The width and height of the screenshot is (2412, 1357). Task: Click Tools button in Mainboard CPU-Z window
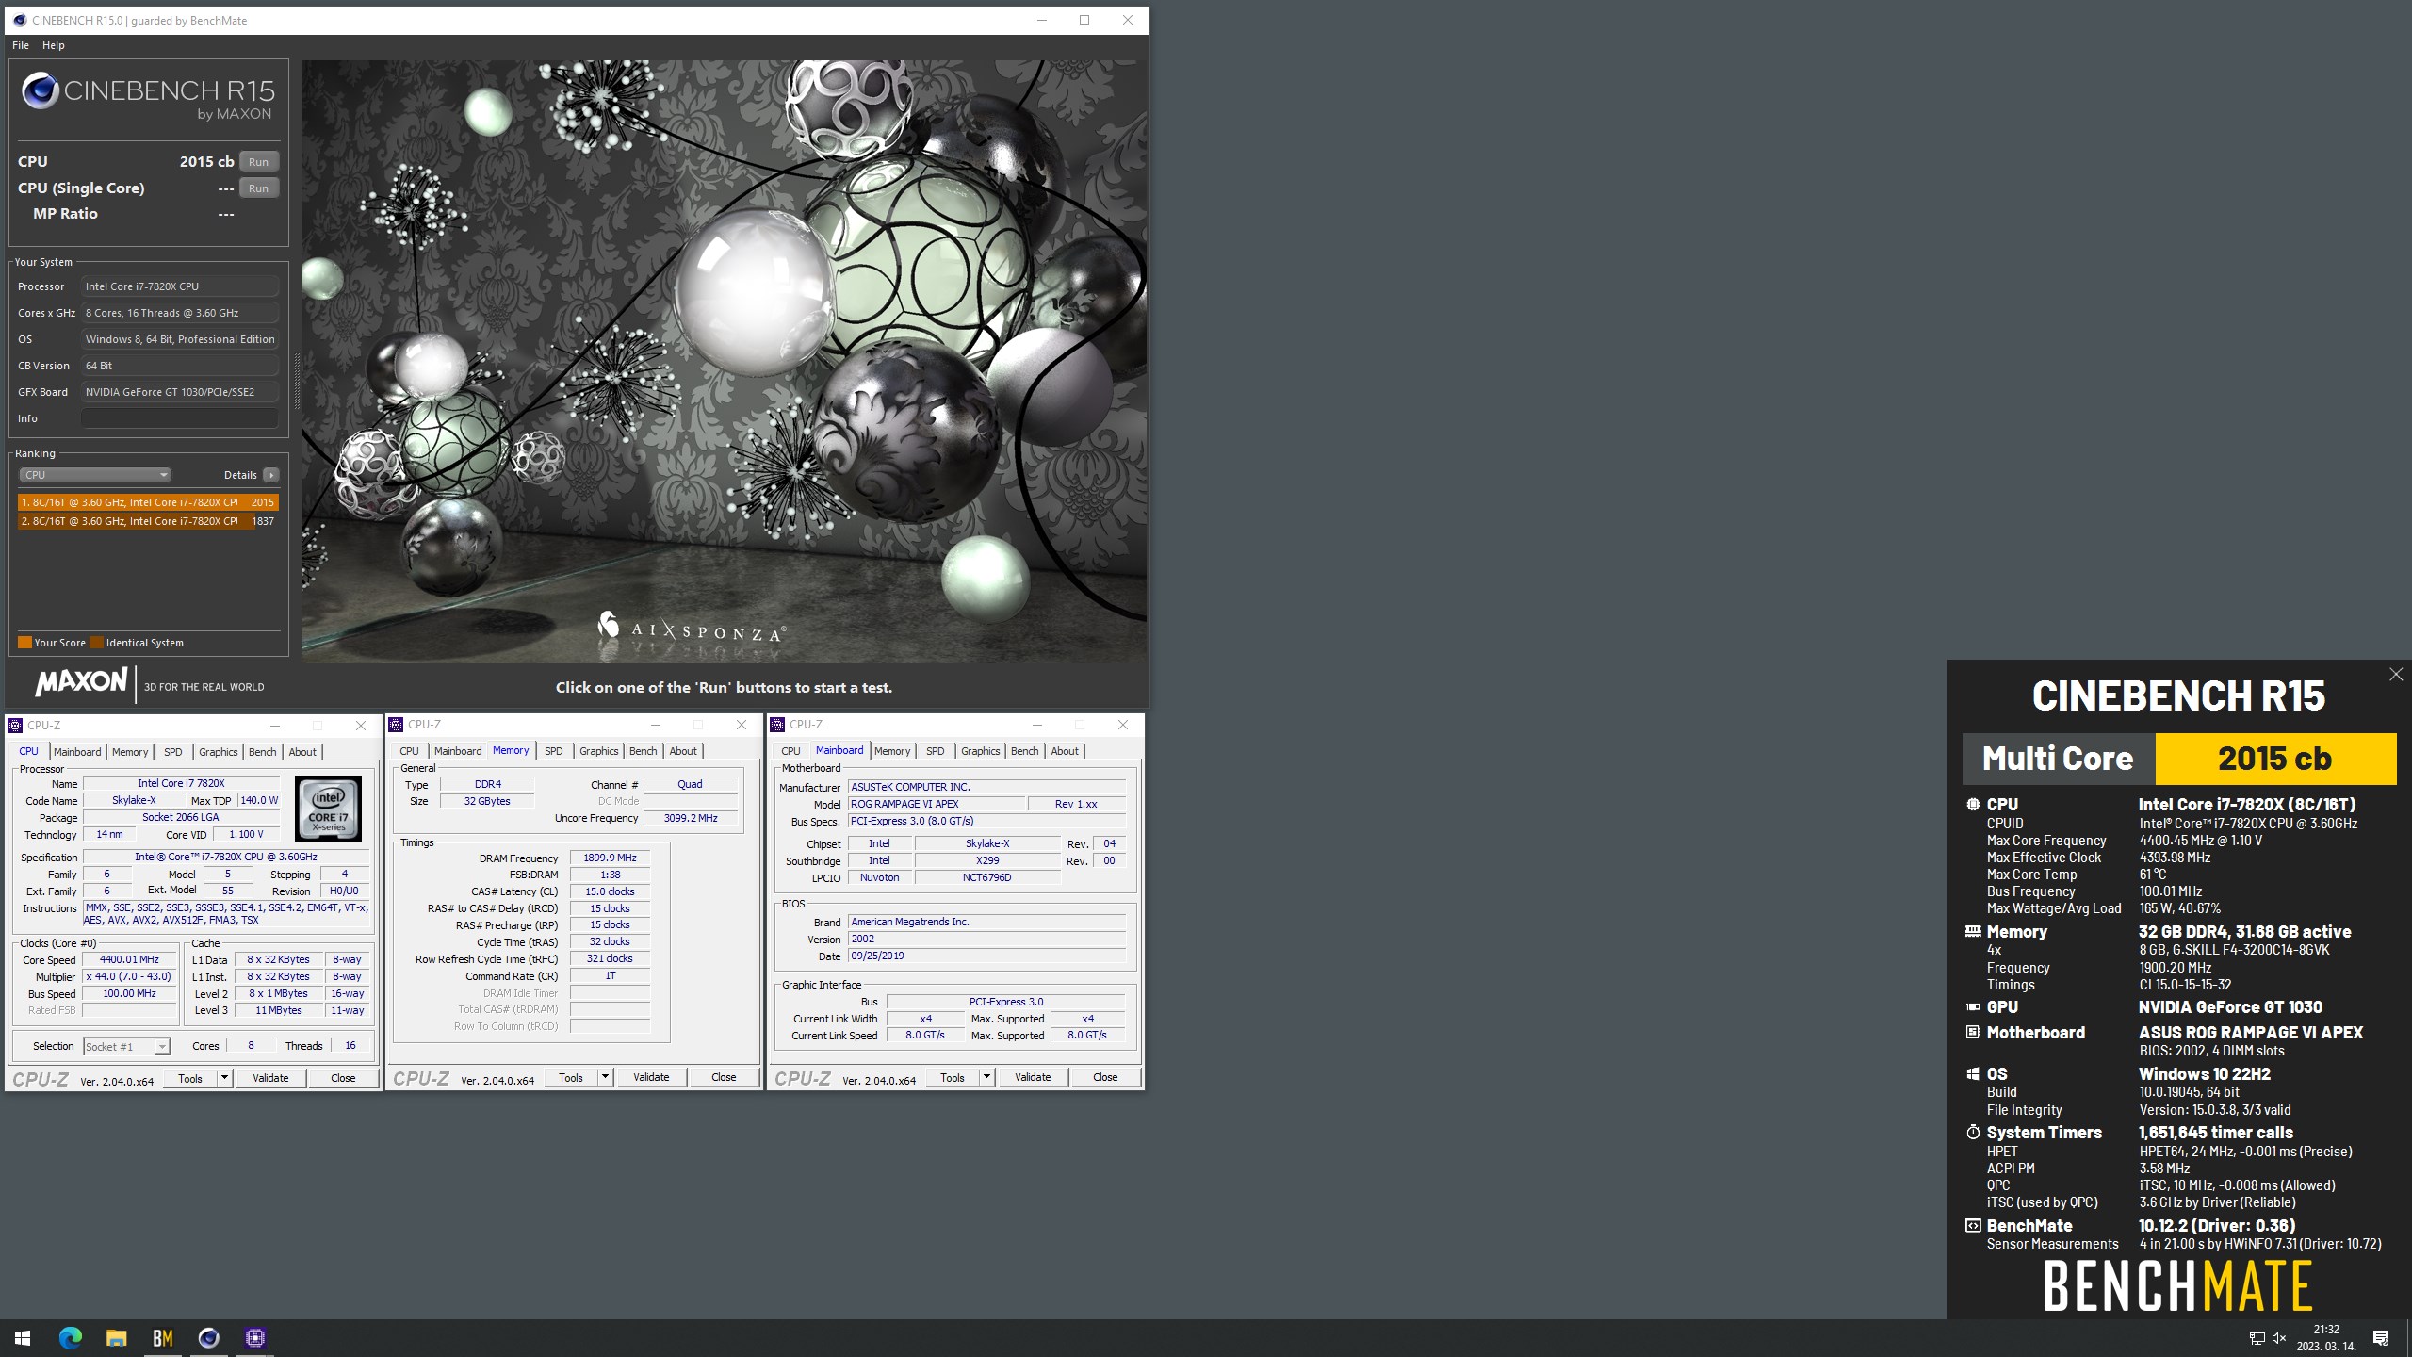953,1077
